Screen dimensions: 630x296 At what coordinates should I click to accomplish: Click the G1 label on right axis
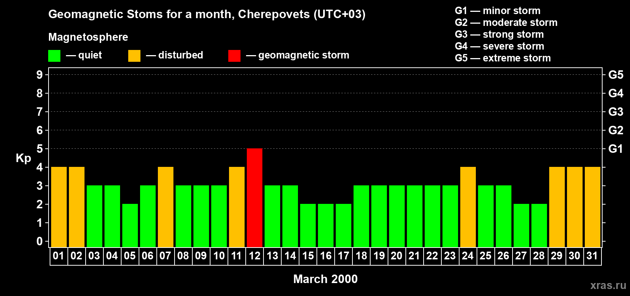[616, 149]
